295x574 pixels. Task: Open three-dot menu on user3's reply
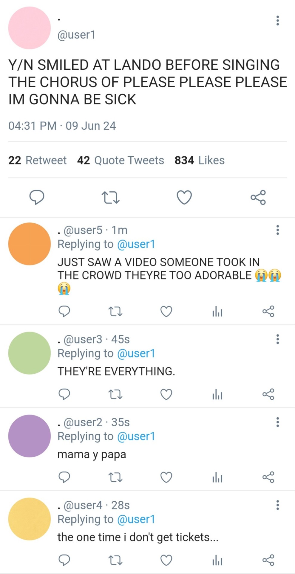coord(277,339)
